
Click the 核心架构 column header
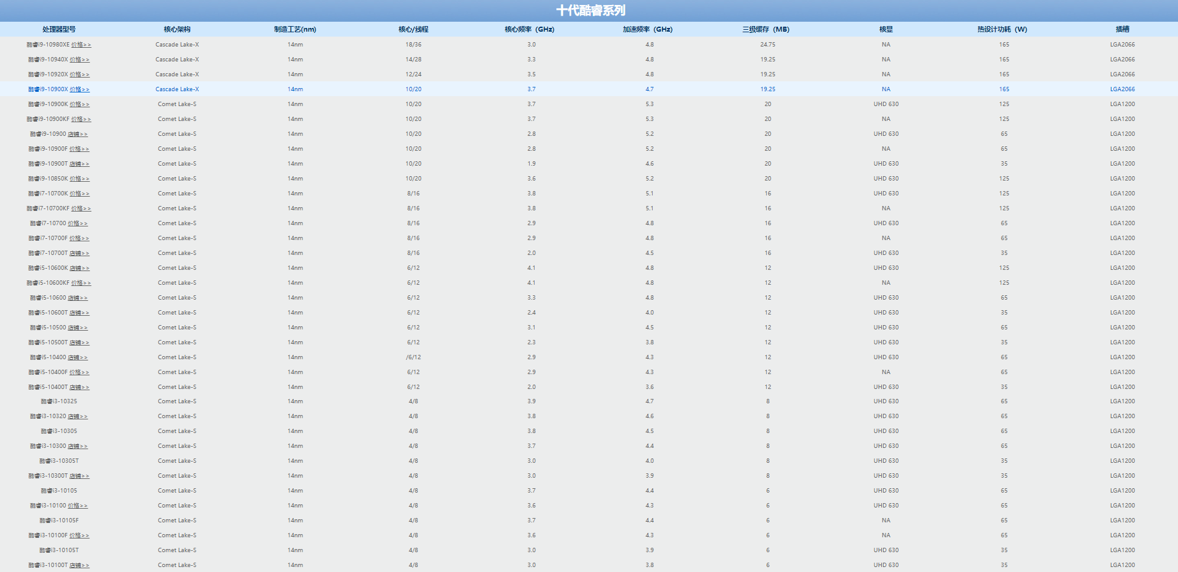click(x=177, y=29)
